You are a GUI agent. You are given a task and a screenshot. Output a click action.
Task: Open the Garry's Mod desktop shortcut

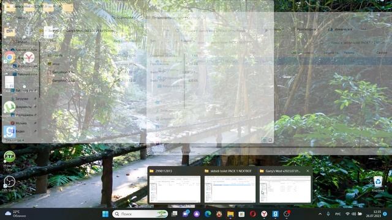pyautogui.click(x=10, y=131)
